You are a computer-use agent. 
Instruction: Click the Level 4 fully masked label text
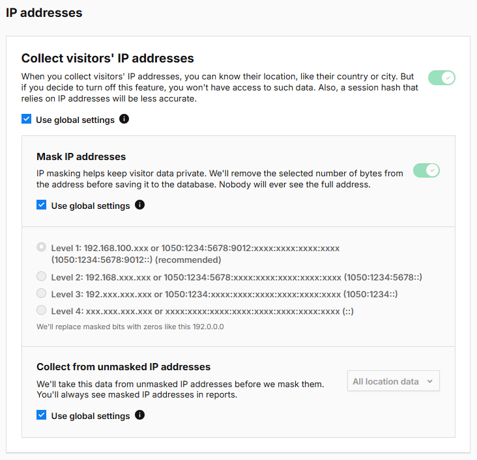click(x=202, y=312)
